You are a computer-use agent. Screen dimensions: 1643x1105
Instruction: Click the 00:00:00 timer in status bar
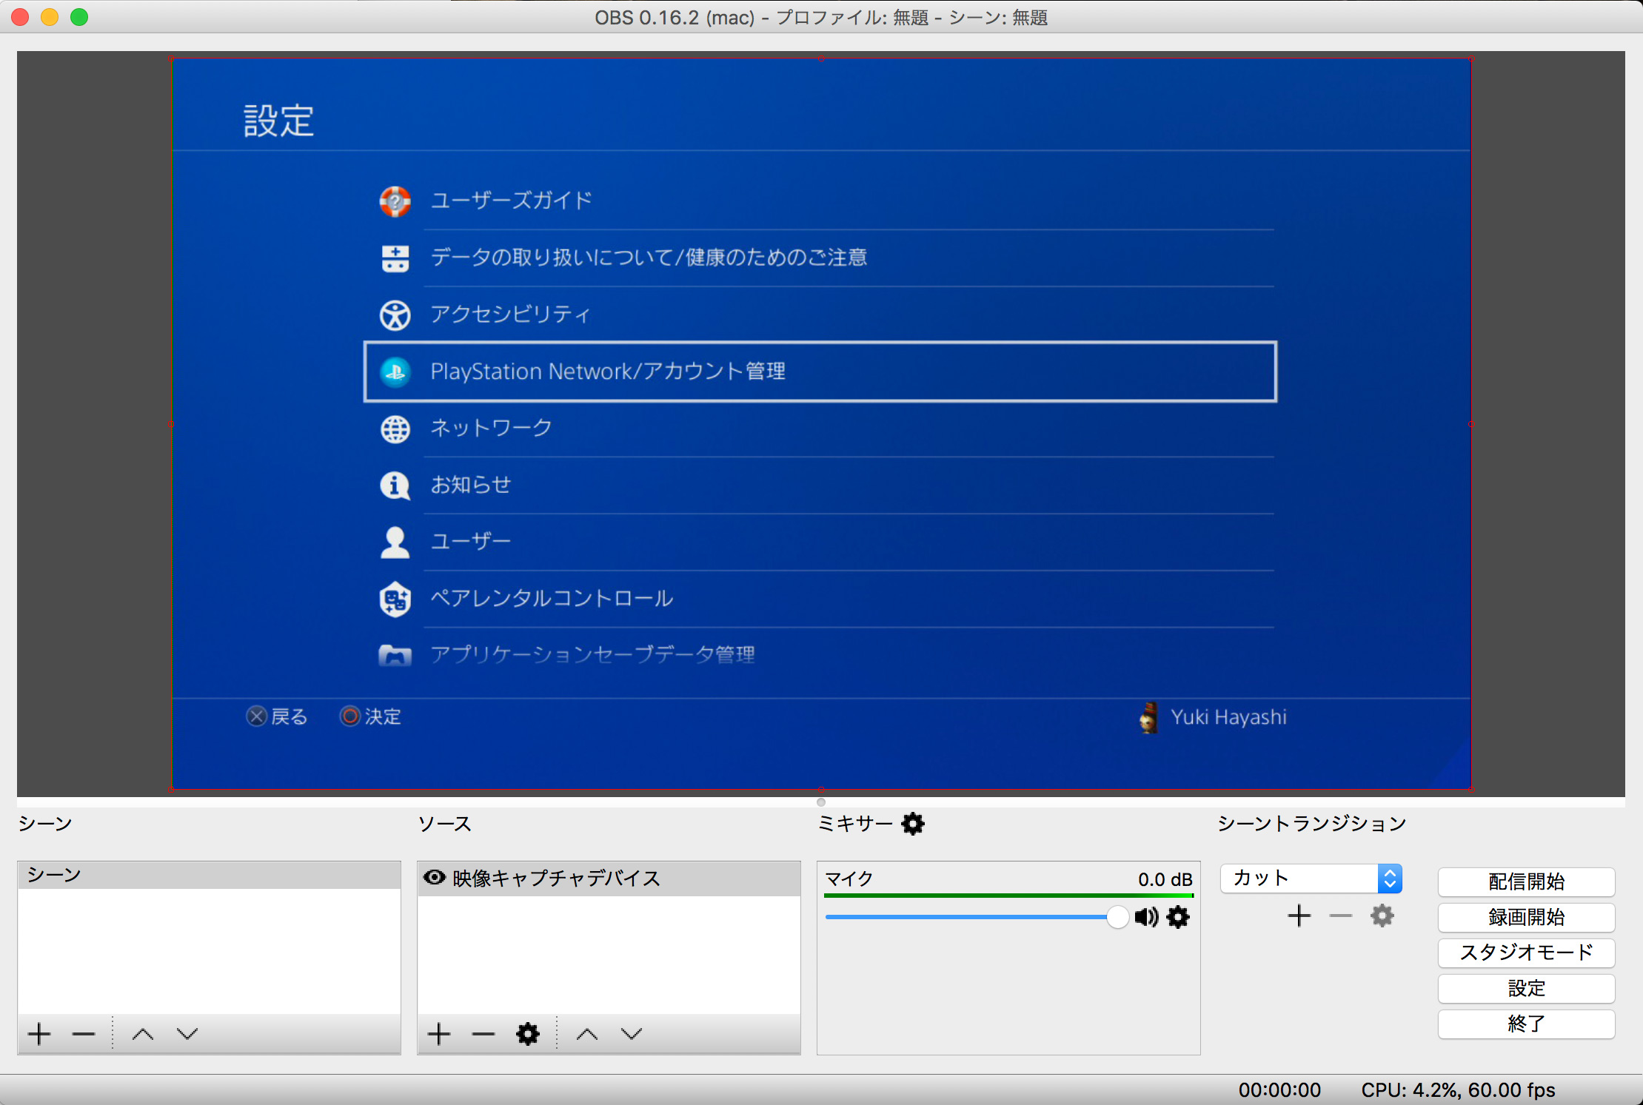(x=1279, y=1090)
